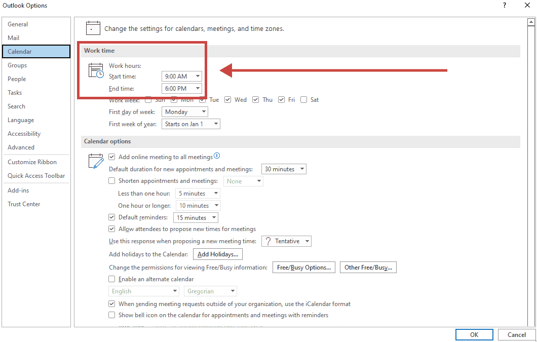Select the Advanced category
The width and height of the screenshot is (537, 342).
36,148
